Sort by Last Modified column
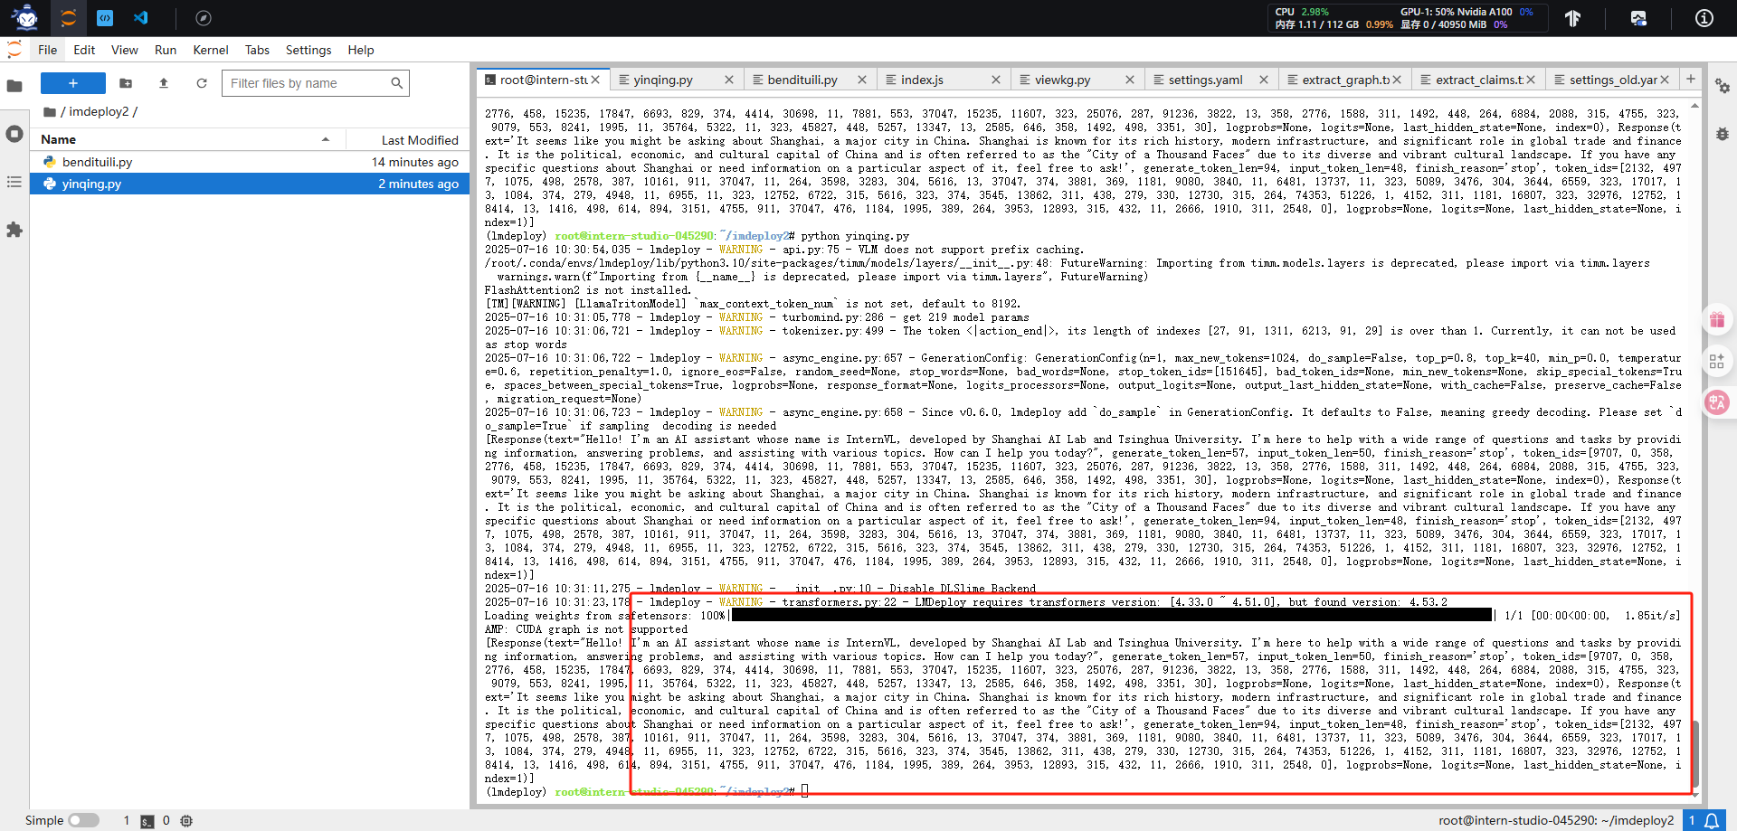1737x831 pixels. click(406, 139)
